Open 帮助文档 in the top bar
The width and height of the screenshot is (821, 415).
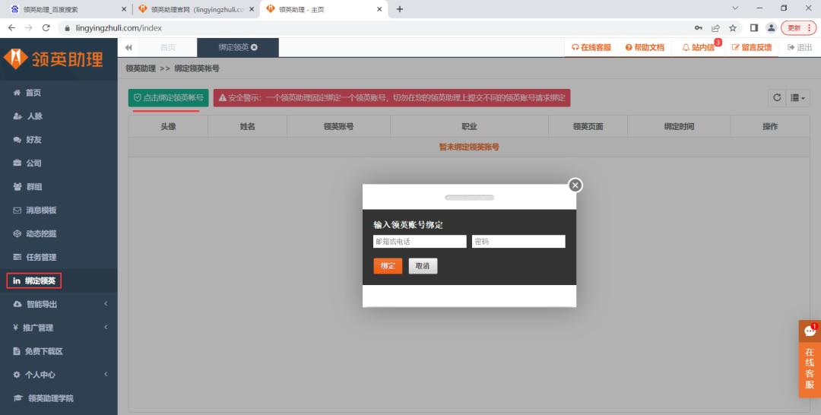click(645, 48)
